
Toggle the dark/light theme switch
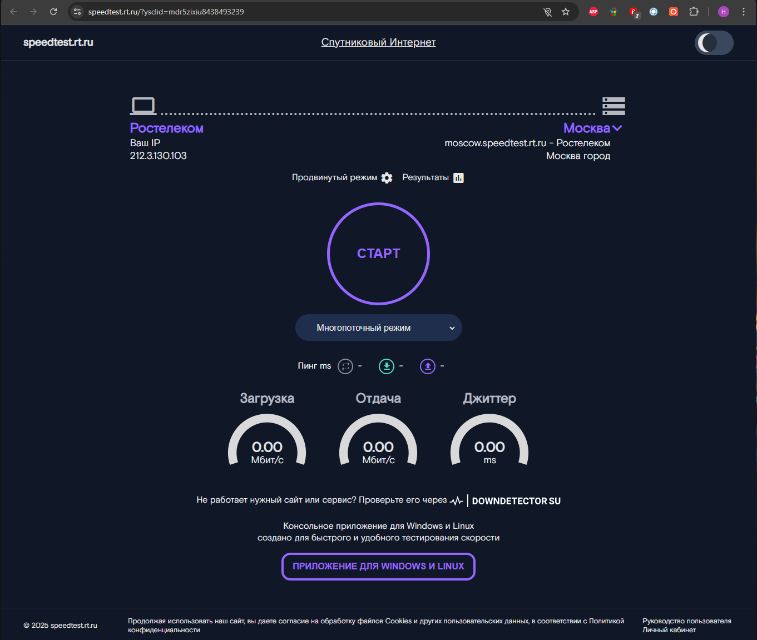714,43
